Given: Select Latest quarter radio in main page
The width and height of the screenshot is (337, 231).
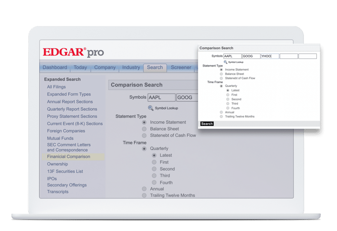Looking at the screenshot, I should point(154,155).
